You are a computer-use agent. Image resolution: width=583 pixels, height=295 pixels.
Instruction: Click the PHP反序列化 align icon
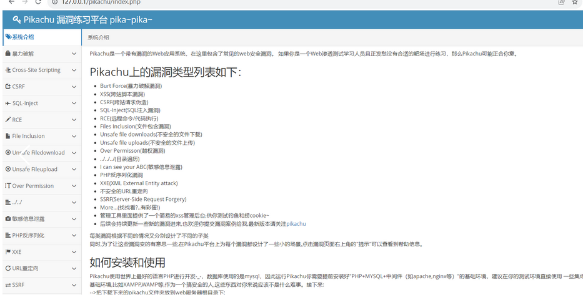[x=7, y=235]
